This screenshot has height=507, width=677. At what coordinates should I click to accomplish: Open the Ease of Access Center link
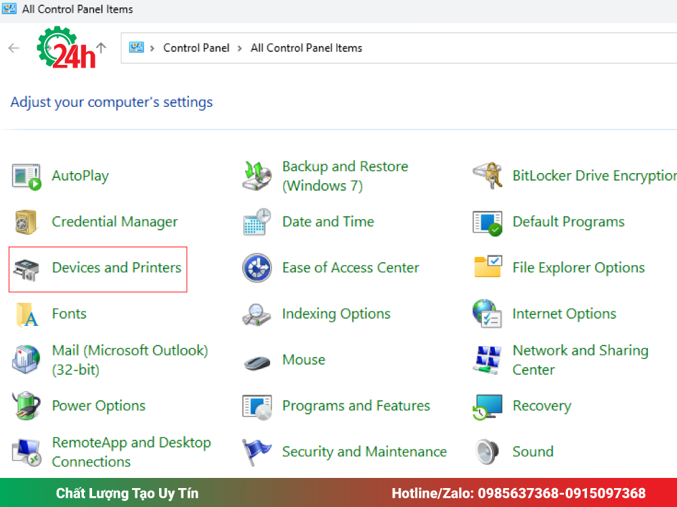[x=351, y=268]
